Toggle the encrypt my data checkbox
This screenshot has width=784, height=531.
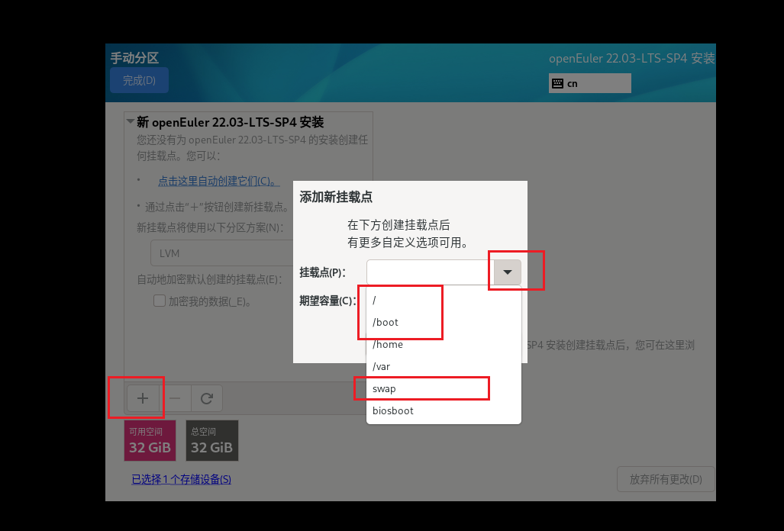[x=160, y=301]
